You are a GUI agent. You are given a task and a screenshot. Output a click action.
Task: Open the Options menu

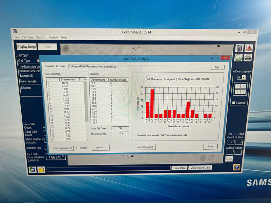click(41, 37)
